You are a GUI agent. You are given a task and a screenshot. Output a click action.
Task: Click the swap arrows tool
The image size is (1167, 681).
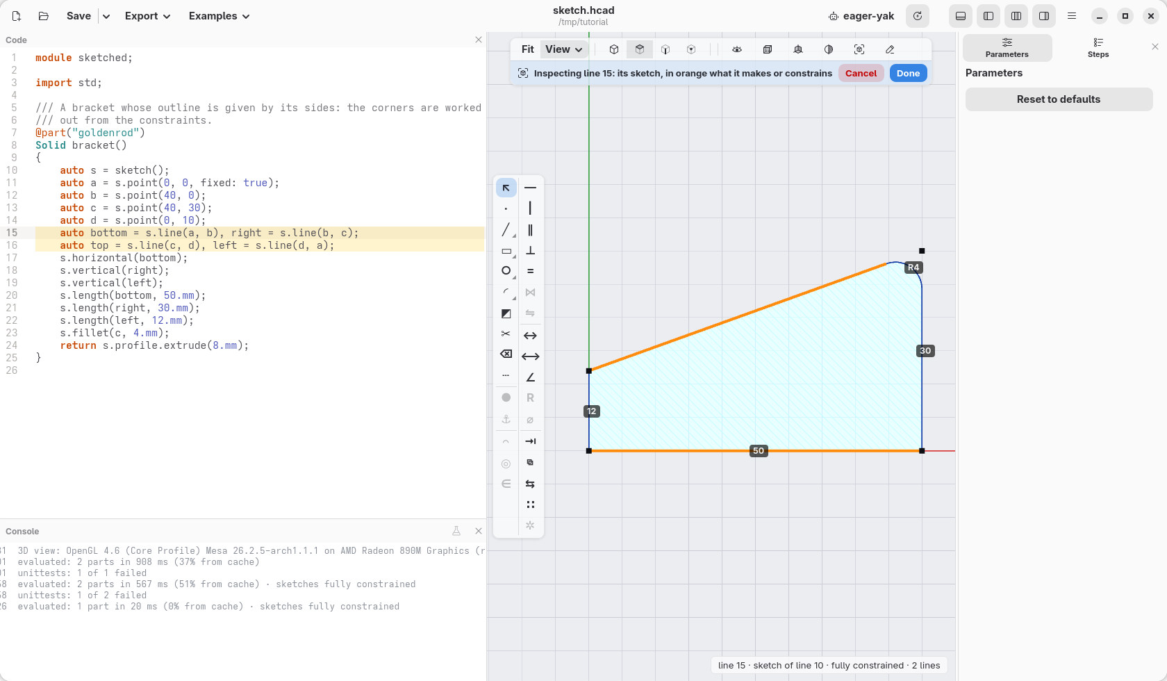(x=530, y=484)
